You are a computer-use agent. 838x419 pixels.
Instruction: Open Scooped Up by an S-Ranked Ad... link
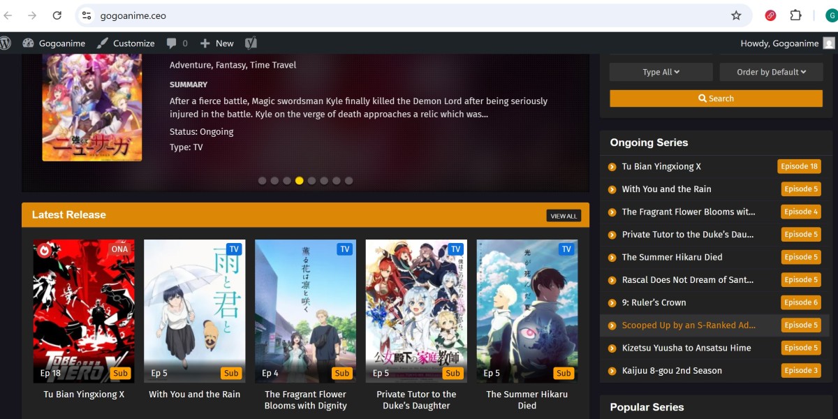point(689,325)
